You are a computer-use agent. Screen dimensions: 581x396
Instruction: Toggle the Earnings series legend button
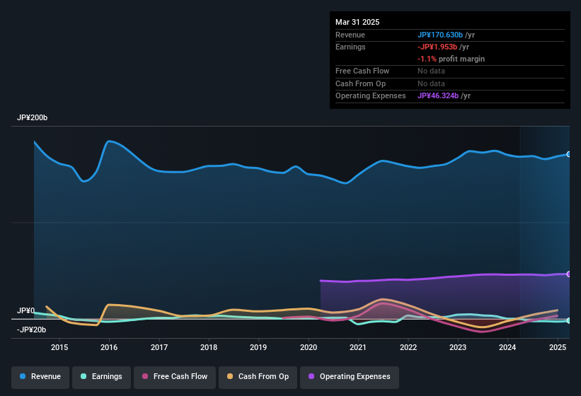[101, 377]
